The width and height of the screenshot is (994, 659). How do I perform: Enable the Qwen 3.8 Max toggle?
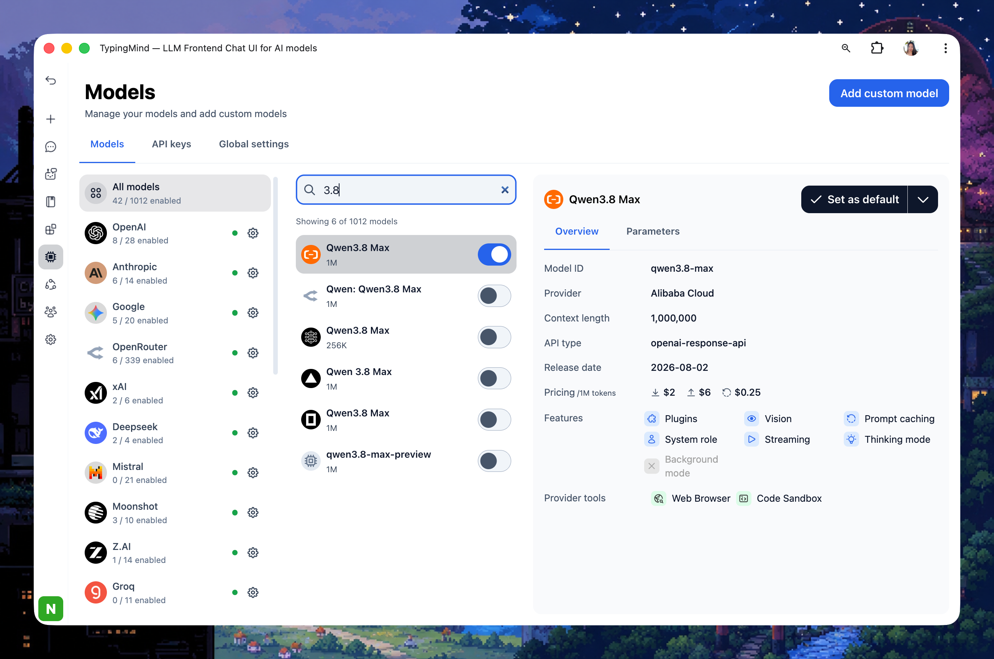494,378
